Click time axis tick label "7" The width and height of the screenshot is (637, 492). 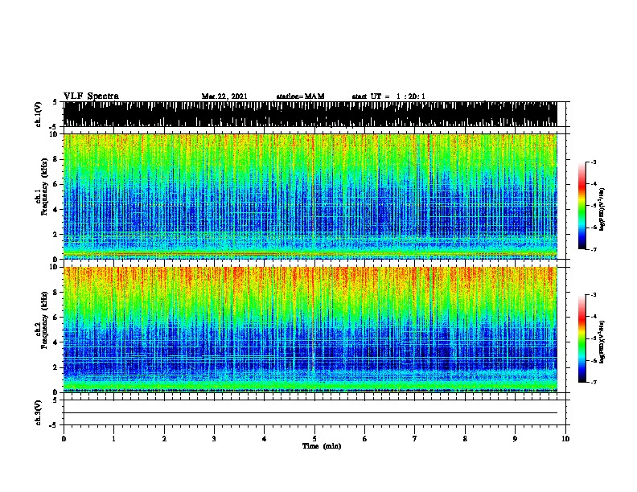[x=415, y=439]
